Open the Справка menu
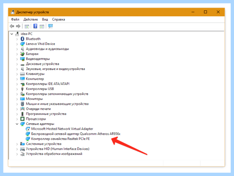The image size is (234, 176). [58, 20]
